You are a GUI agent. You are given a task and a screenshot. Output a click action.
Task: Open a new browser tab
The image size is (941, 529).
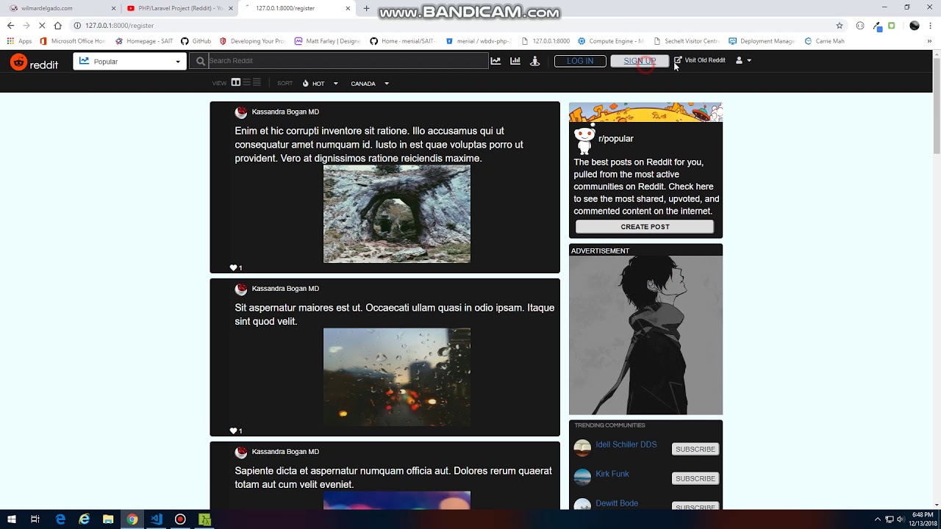click(366, 8)
